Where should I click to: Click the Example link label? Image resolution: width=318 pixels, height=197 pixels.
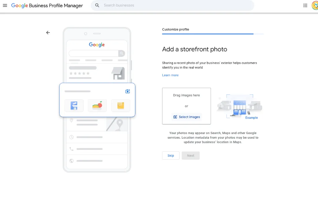pyautogui.click(x=252, y=118)
